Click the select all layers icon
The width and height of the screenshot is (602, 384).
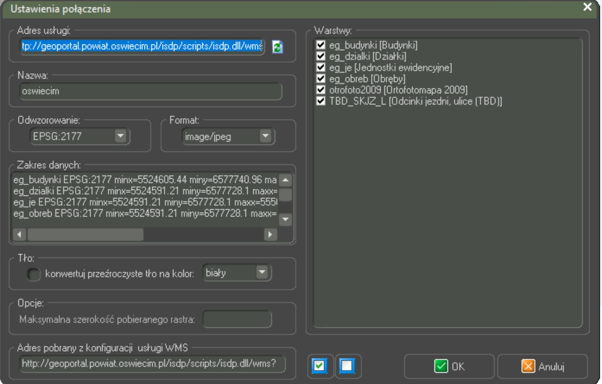[319, 366]
